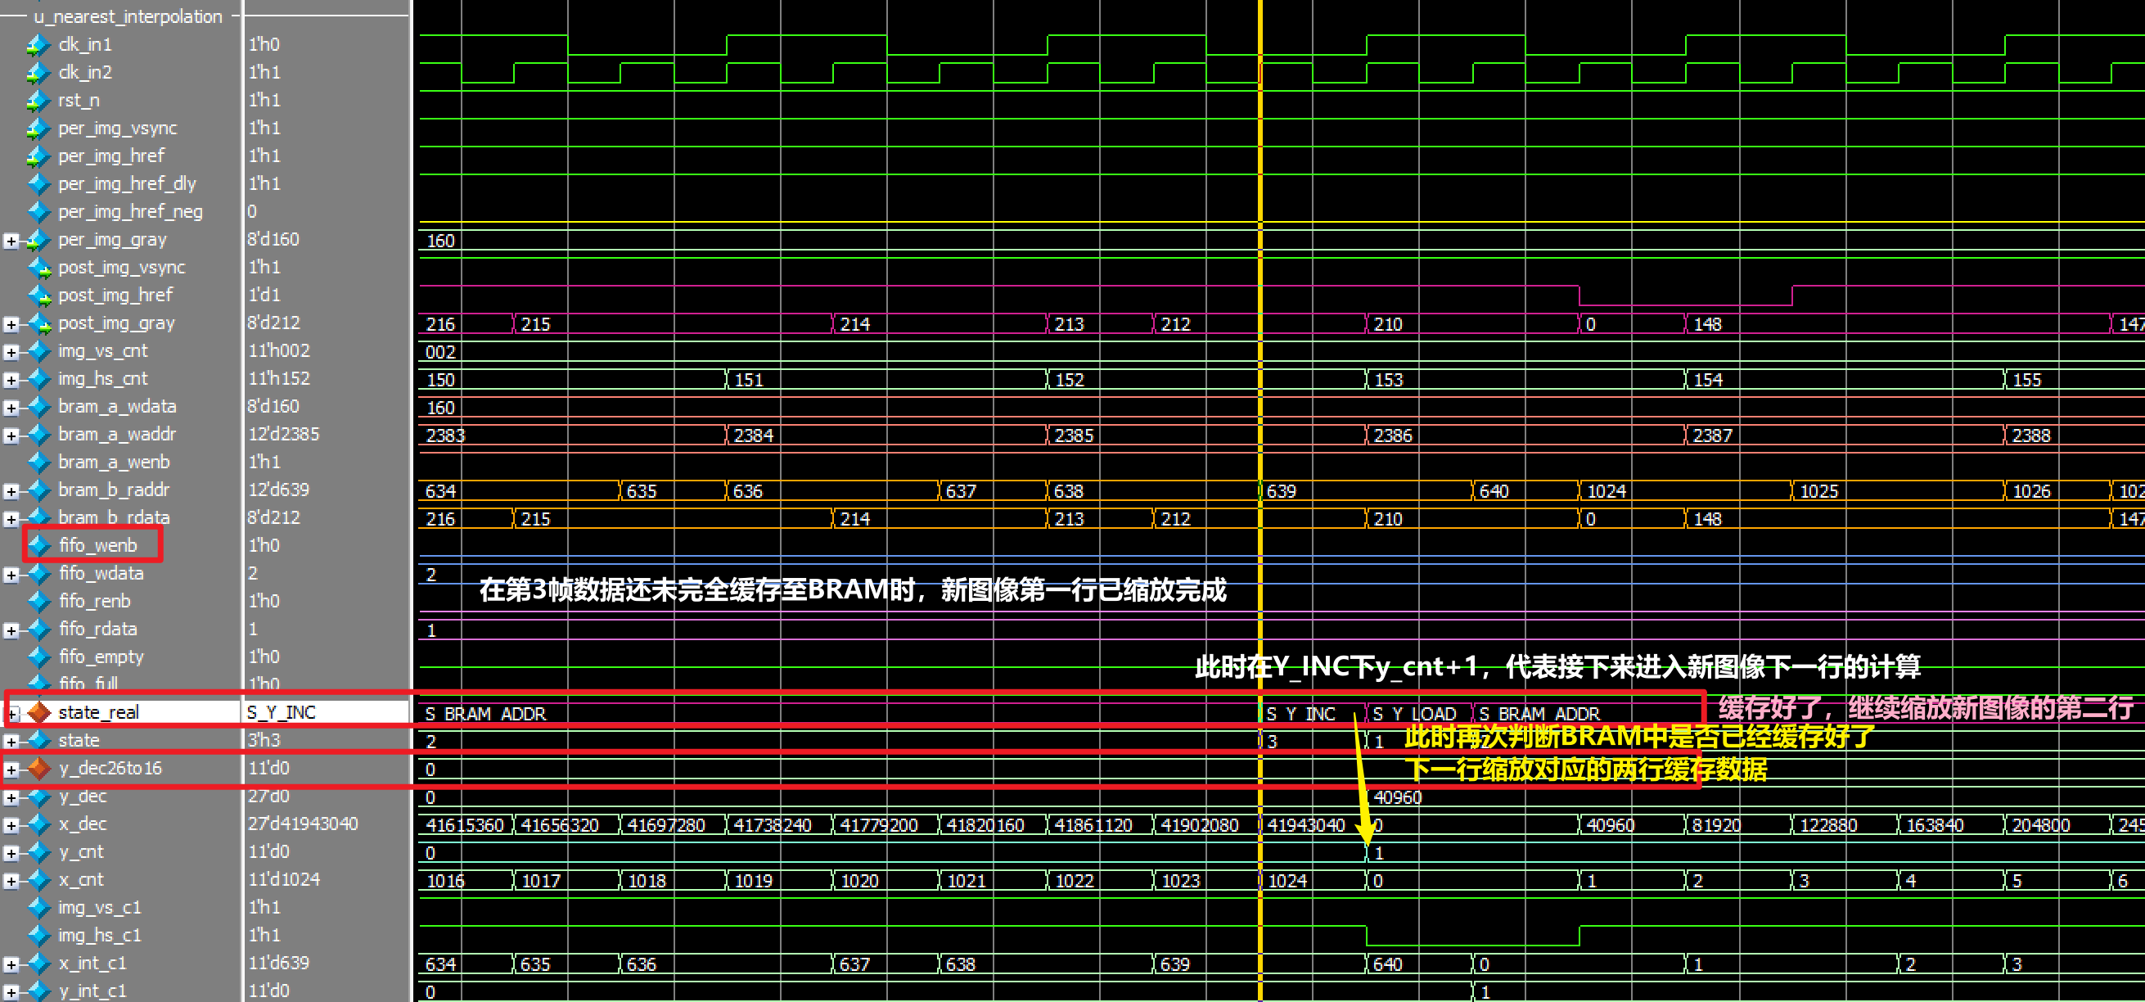Select the per_img_href_neg signal name
The height and width of the screenshot is (1002, 2145).
coord(130,211)
